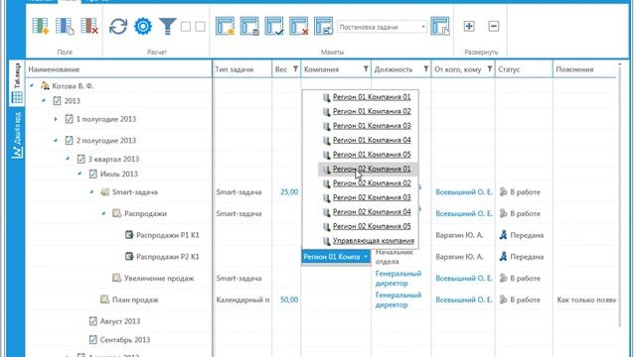
Task: Collapse the Котова В. Ф. tree node
Action: 32,85
